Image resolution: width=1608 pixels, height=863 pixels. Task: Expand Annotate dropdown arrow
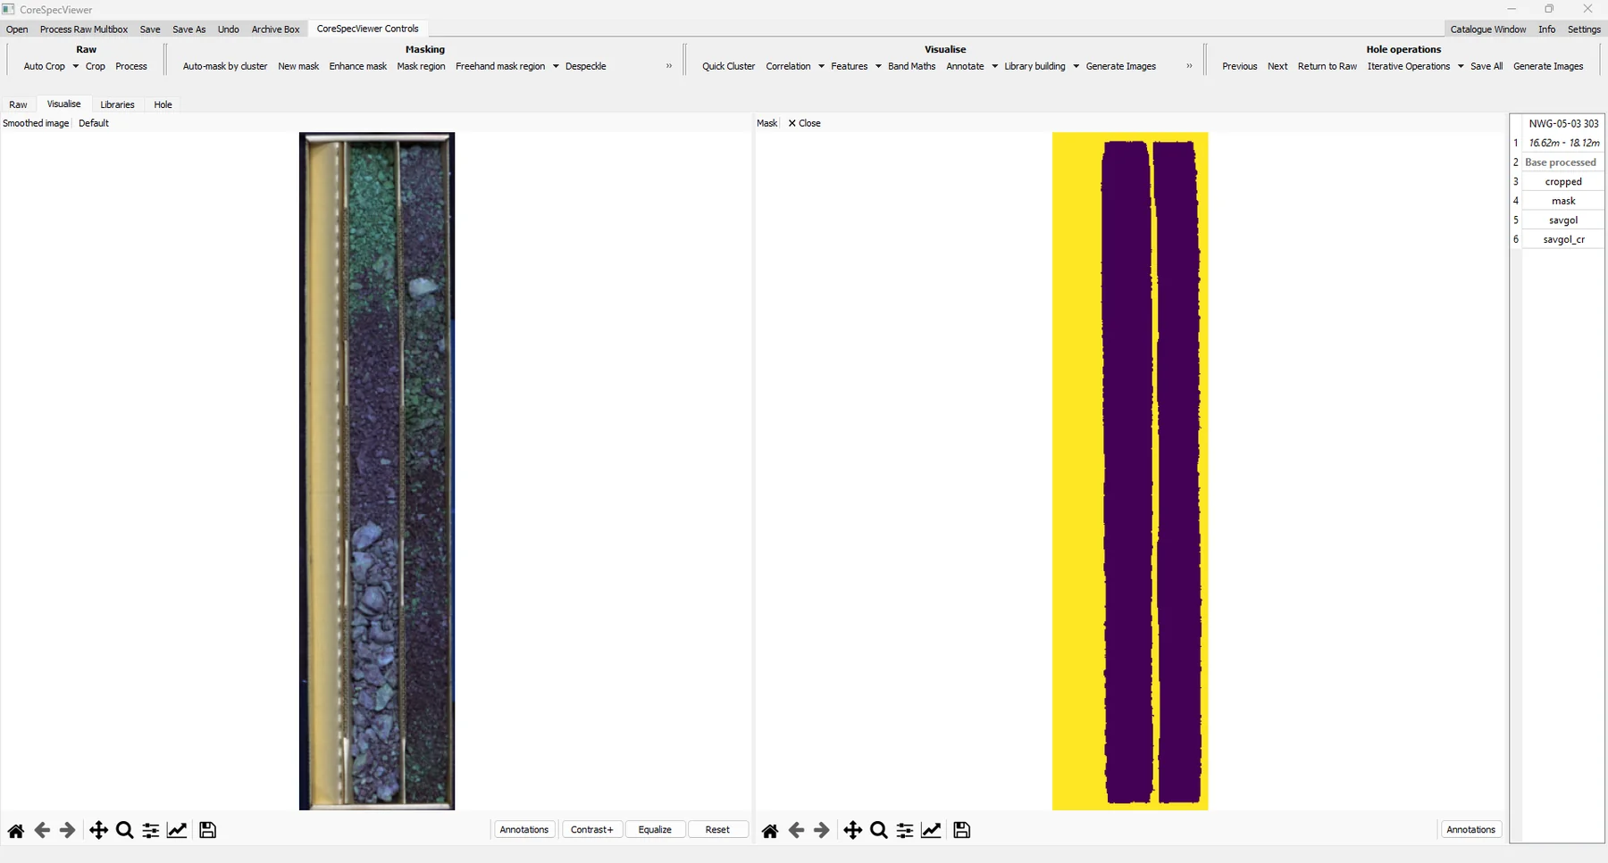[994, 66]
